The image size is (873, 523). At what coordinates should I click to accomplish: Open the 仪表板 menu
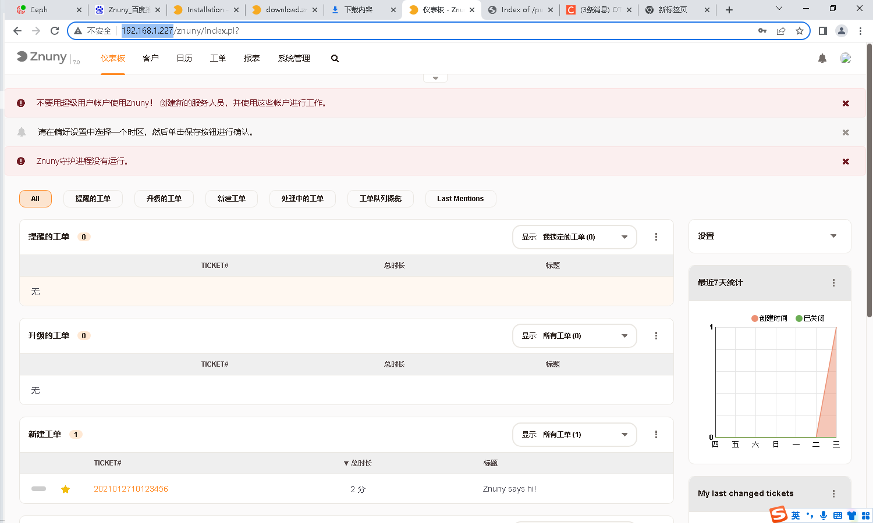pyautogui.click(x=113, y=58)
